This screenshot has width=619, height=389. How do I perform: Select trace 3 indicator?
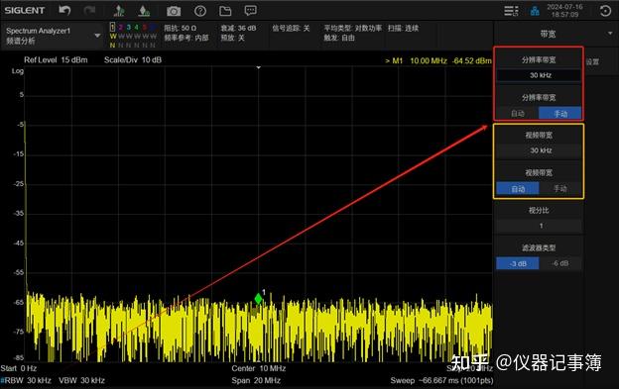pos(129,27)
